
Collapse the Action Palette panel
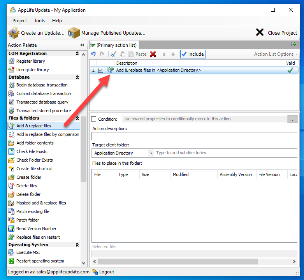click(82, 45)
